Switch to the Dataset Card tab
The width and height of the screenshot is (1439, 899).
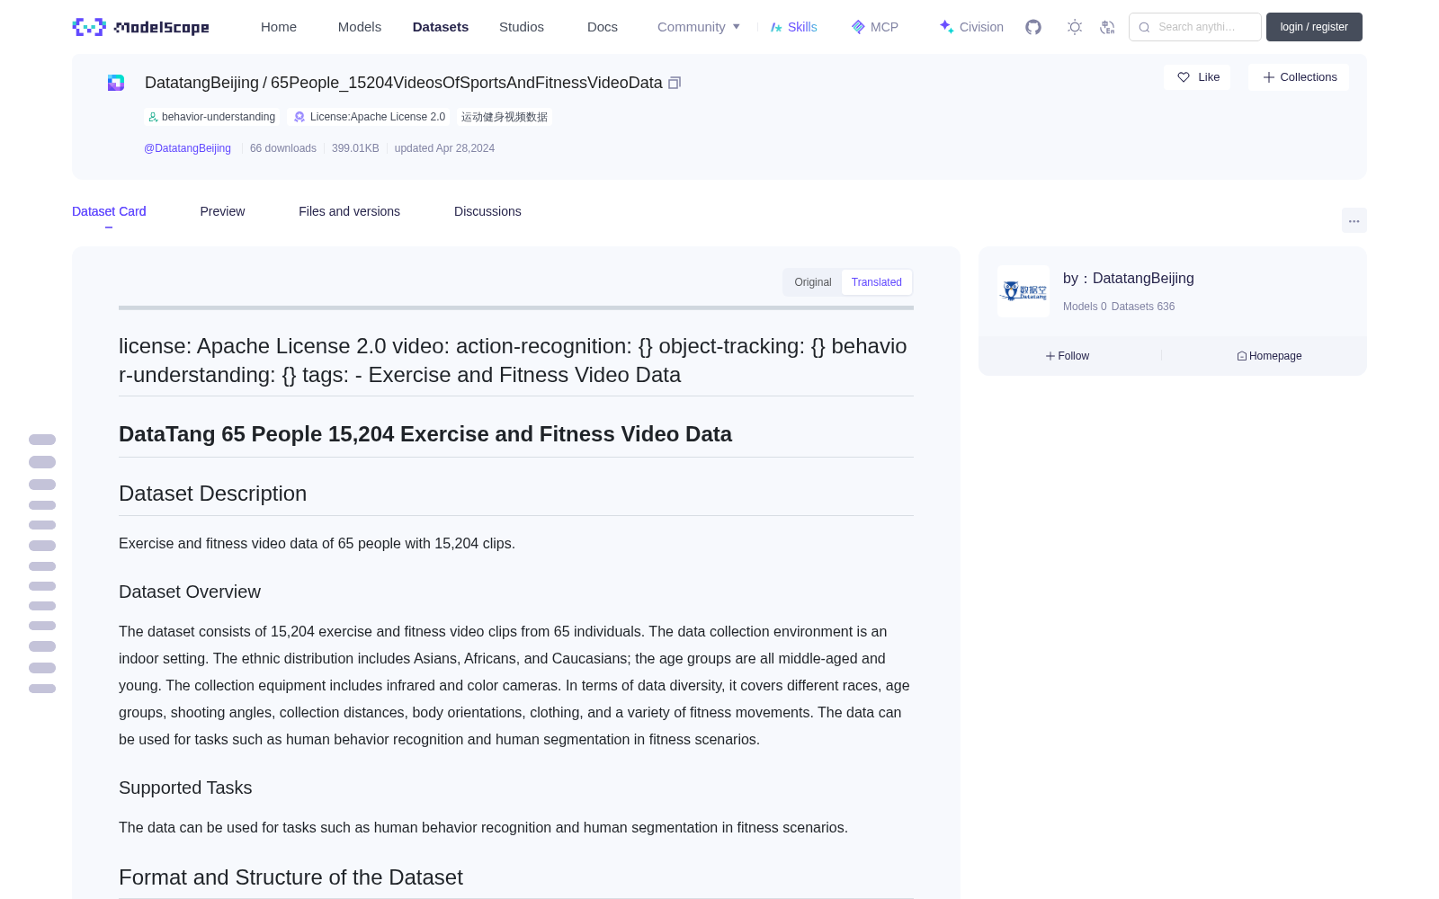coord(109,211)
